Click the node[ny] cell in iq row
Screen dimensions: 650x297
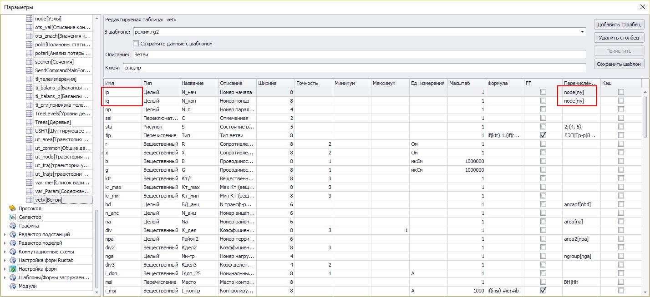(581, 101)
